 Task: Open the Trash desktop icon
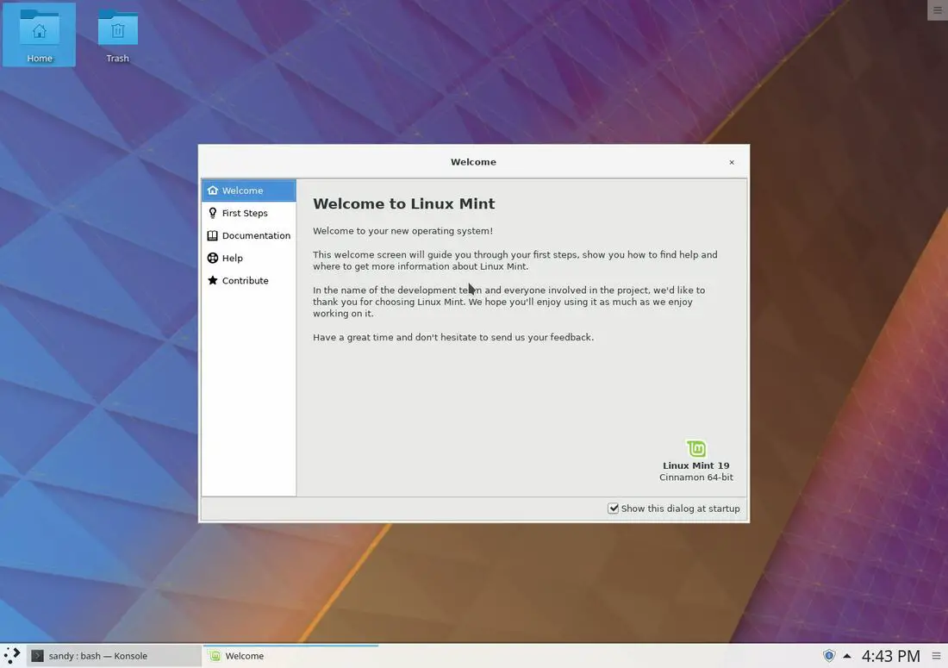tap(117, 34)
